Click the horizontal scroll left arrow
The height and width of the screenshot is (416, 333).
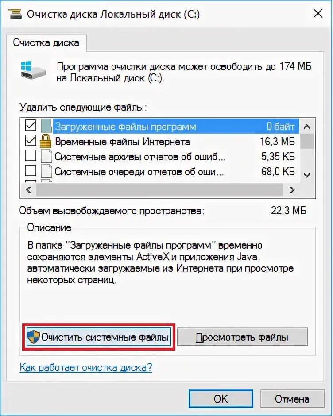pos(28,190)
